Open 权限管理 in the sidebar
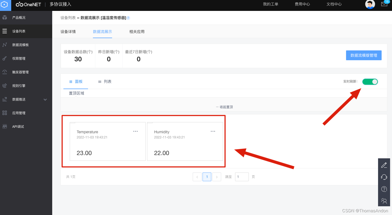This screenshot has width=392, height=215. 26,58
